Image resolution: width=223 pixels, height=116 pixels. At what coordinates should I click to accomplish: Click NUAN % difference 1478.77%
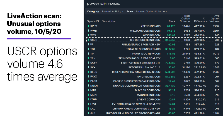[200, 86]
